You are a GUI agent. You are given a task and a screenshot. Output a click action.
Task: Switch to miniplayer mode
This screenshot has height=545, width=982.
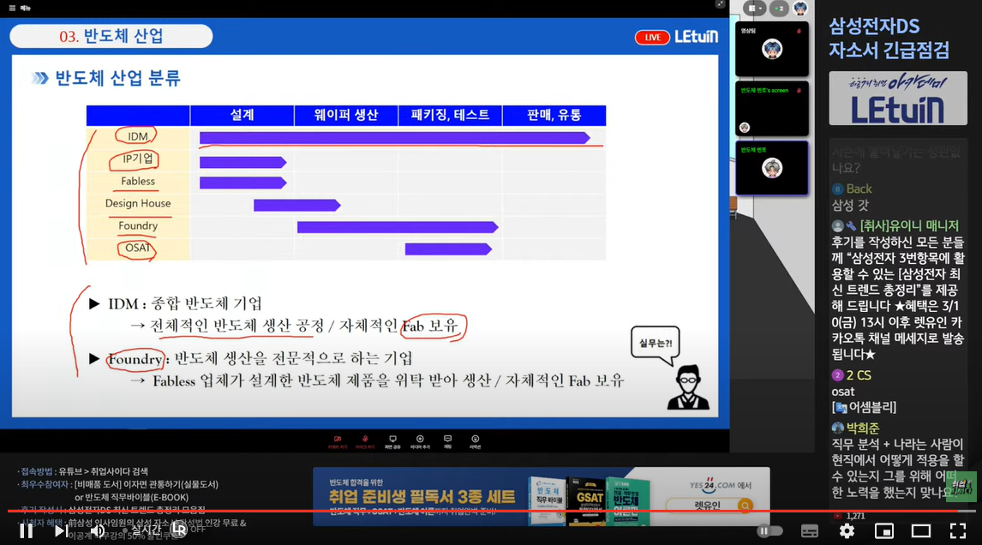pyautogui.click(x=883, y=531)
